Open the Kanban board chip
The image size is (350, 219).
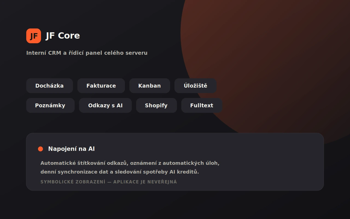[x=150, y=86]
